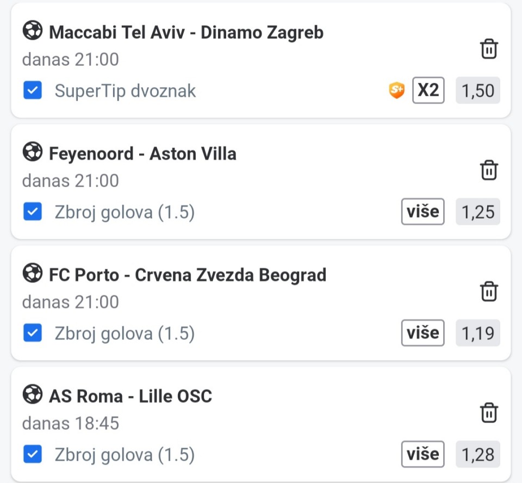Click soccer ball icon beside Maccabi Tel Aviv
This screenshot has width=522, height=483.
[x=32, y=32]
